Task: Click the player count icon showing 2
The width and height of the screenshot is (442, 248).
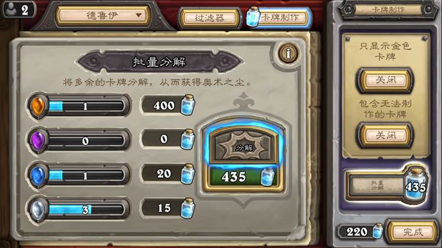Action: [19, 9]
